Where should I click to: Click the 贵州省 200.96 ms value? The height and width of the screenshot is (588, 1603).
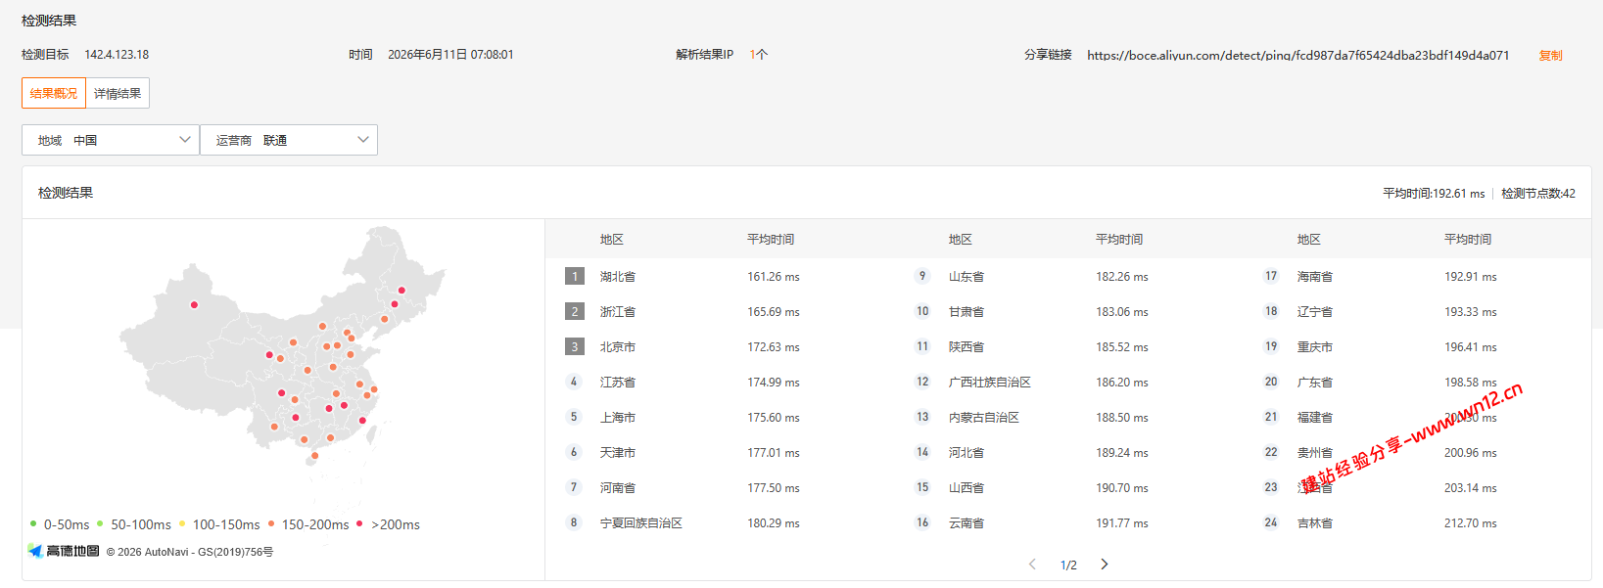tap(1471, 453)
